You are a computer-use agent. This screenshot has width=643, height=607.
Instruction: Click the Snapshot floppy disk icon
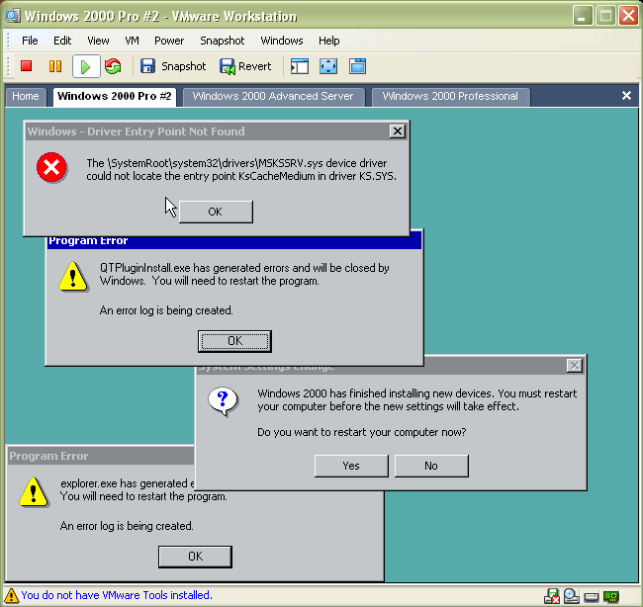click(147, 66)
